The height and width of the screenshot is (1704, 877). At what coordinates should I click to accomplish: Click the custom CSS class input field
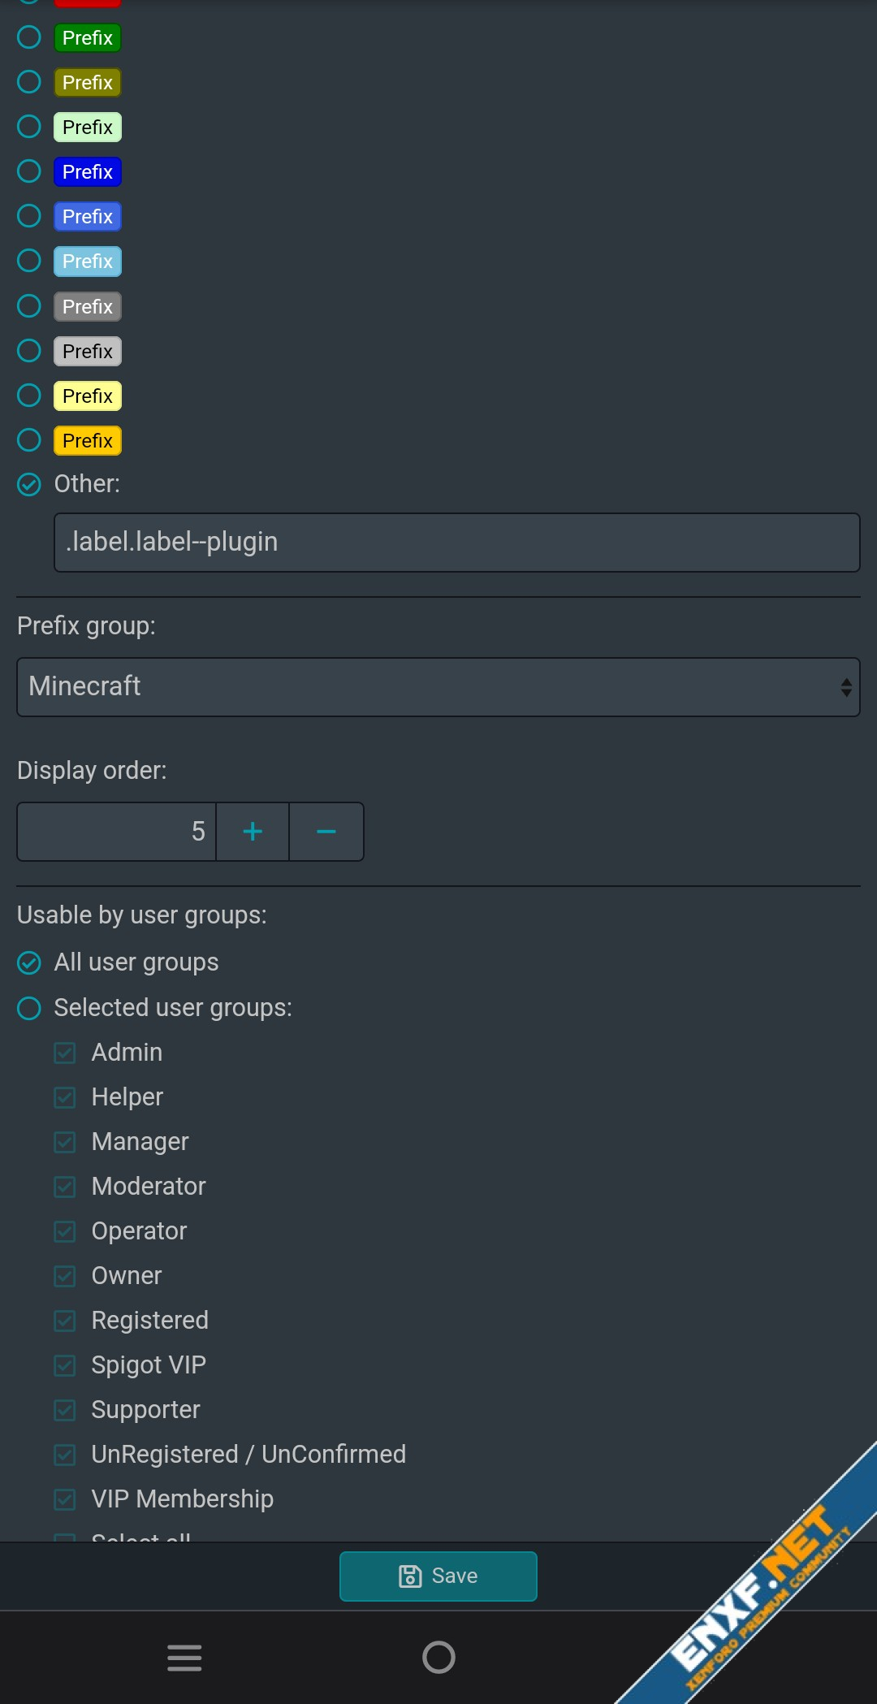pos(456,543)
